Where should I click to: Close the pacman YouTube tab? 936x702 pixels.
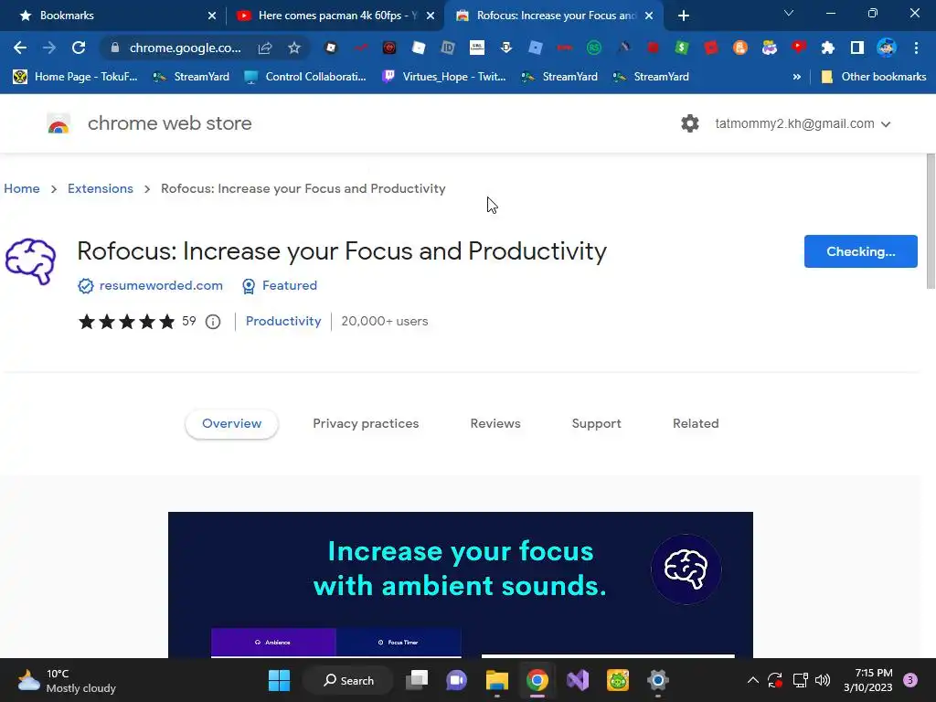coord(431,16)
